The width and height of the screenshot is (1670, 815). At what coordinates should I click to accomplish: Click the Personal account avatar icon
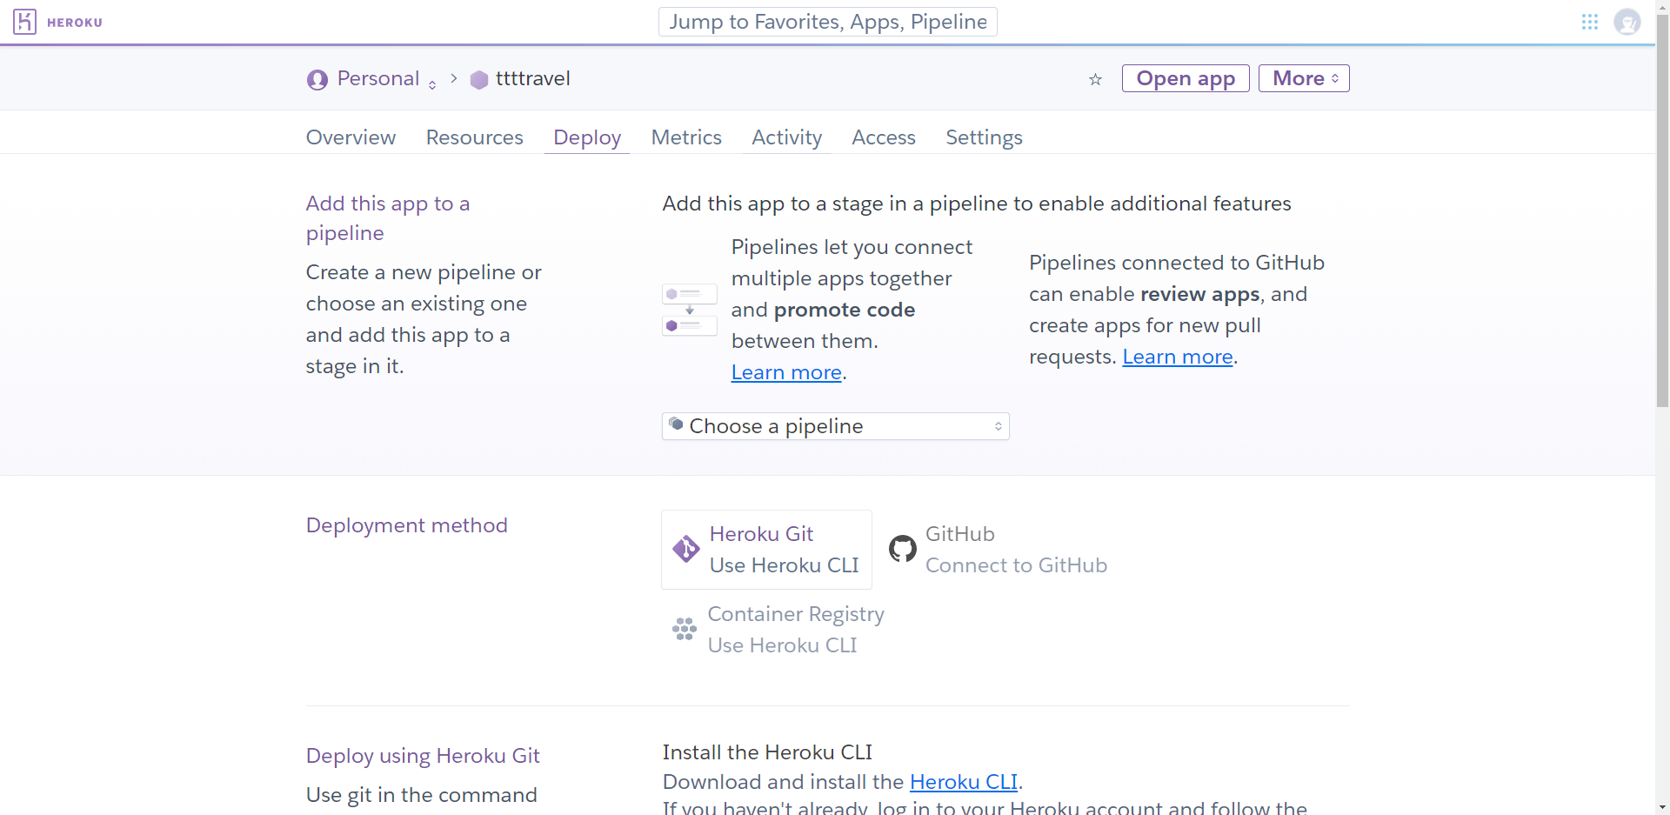(x=317, y=79)
